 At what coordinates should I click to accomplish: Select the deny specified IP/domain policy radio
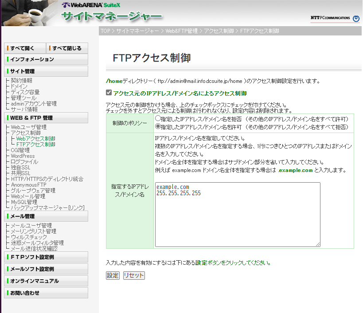(158, 119)
